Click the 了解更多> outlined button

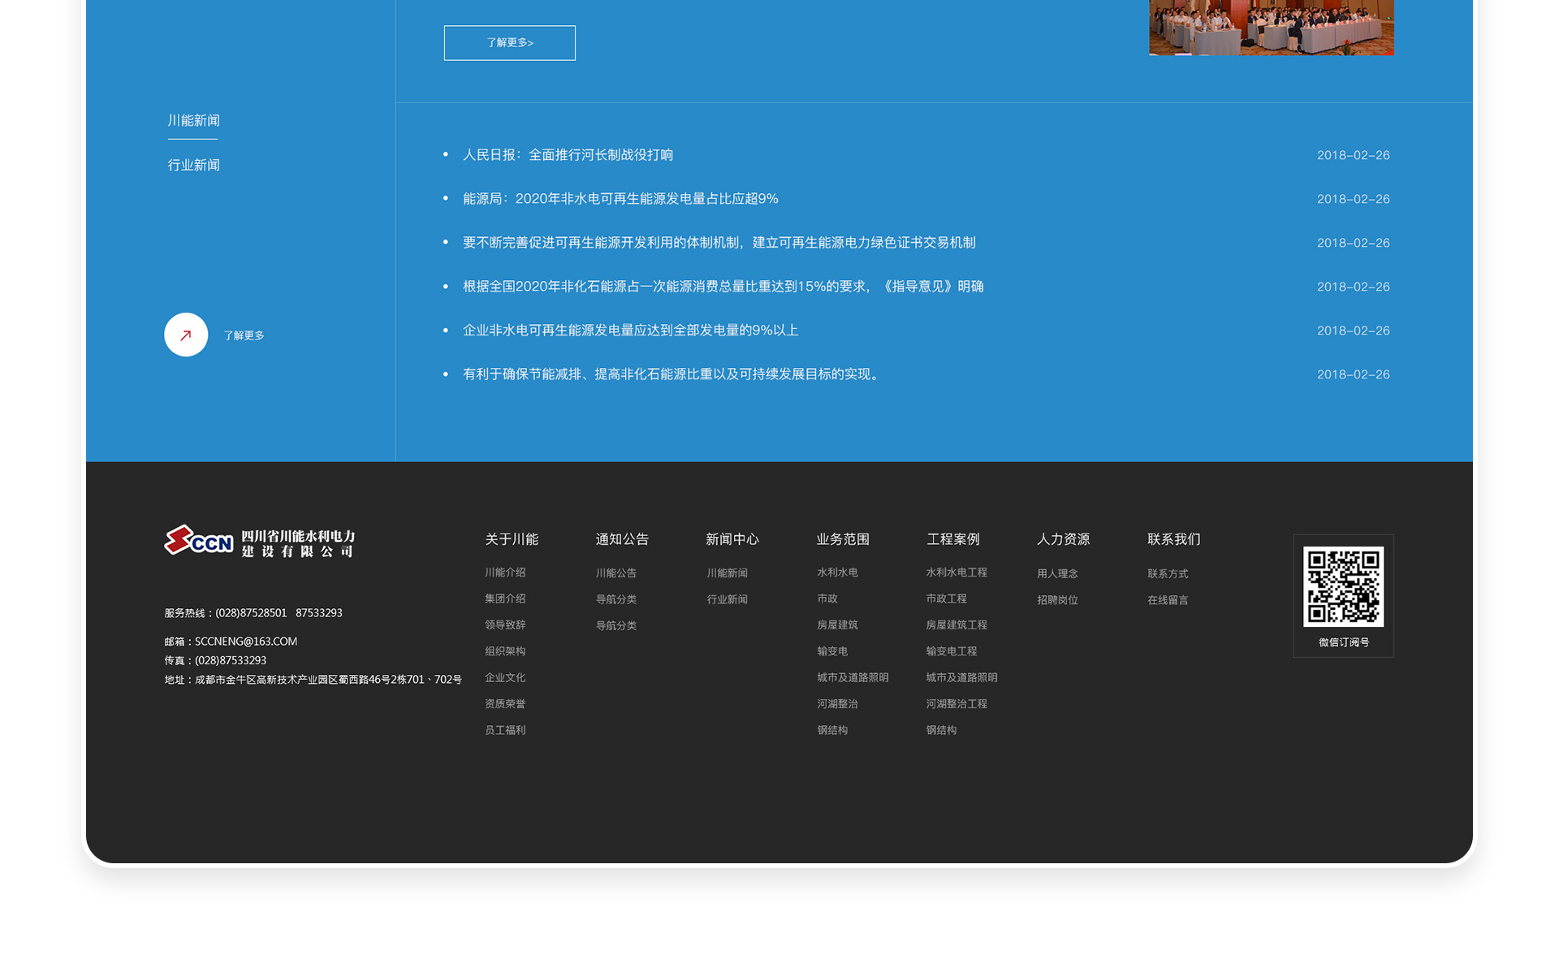(x=509, y=43)
